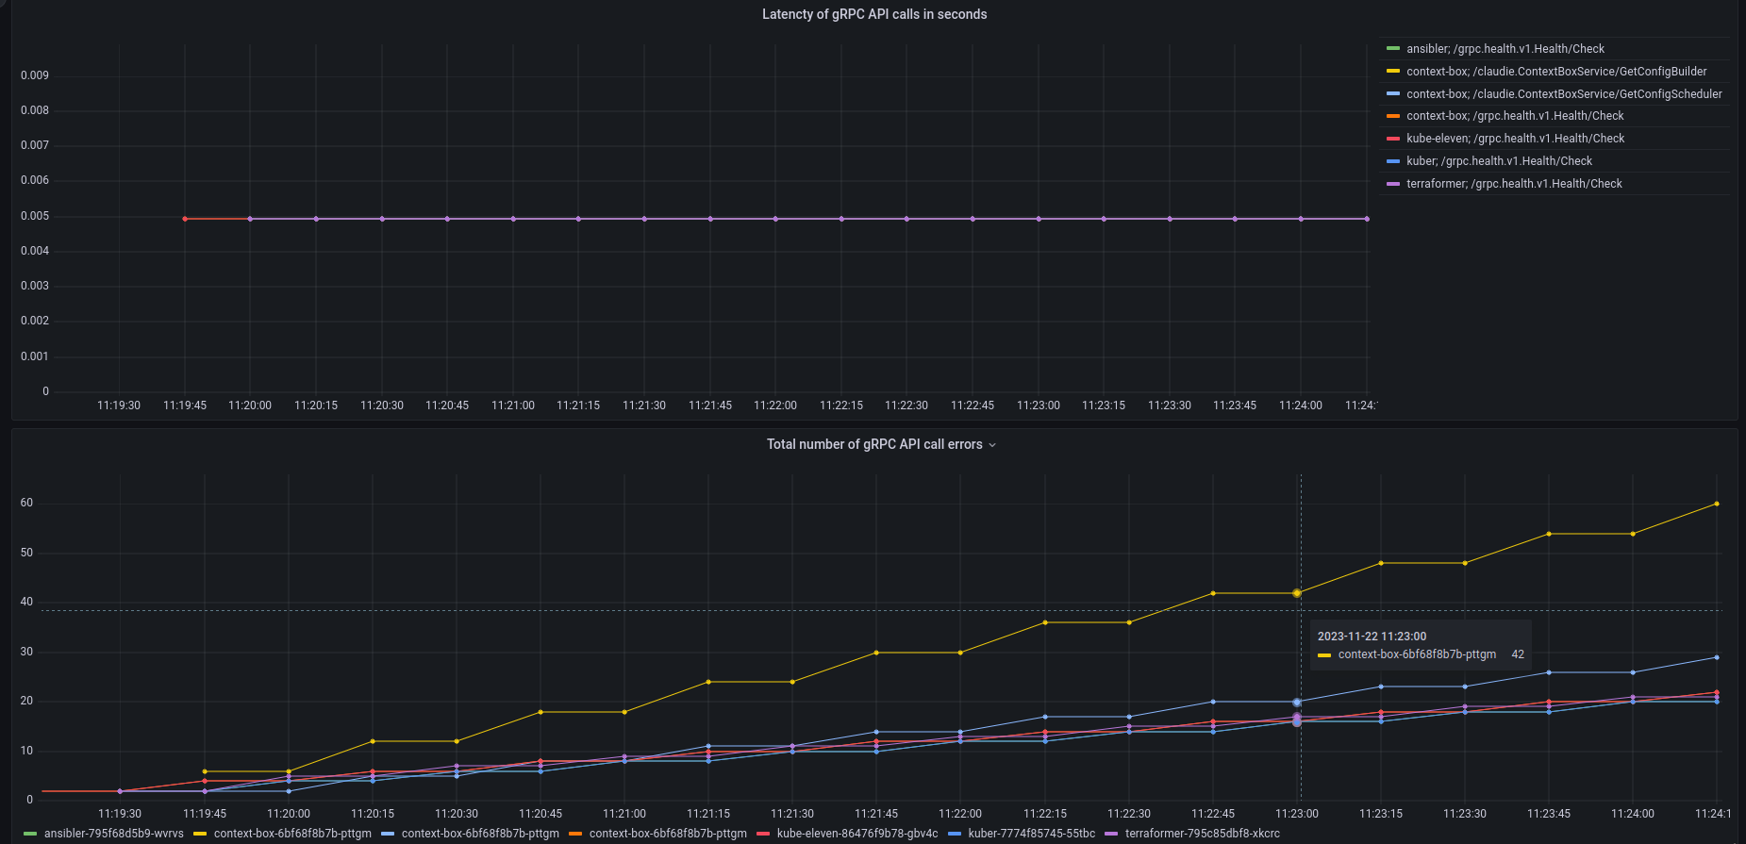1746x844 pixels.
Task: Click the 60 y-axis label in errors chart
Action: [x=26, y=503]
